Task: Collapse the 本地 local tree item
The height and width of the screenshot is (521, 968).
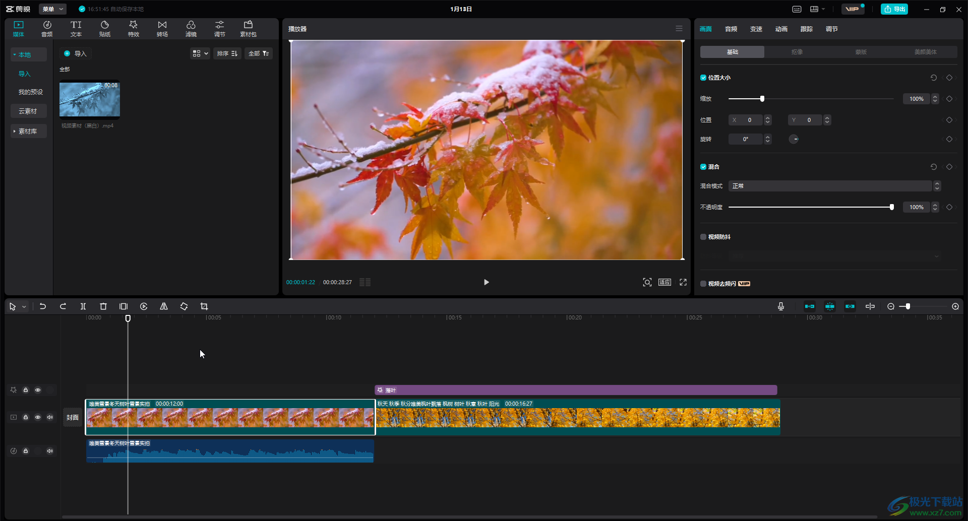Action: pos(29,54)
